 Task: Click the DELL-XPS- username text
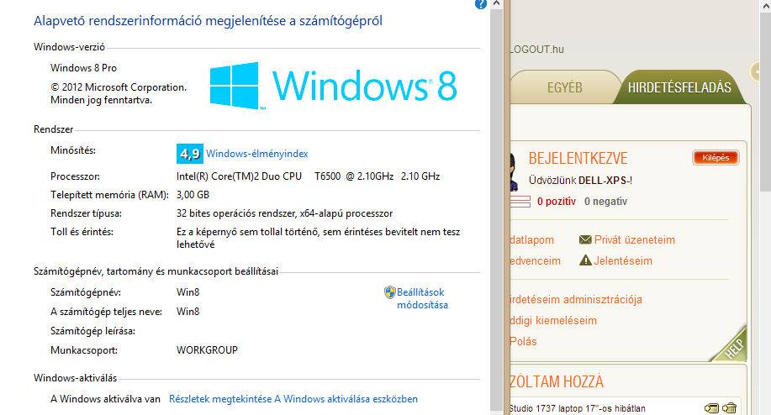tap(604, 181)
